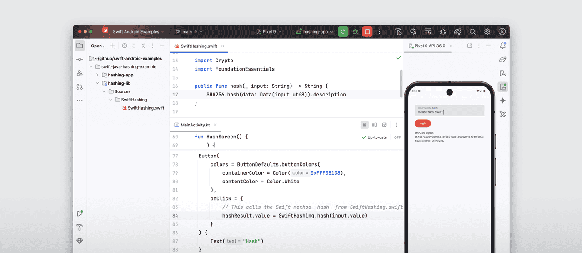Open More Actions kebab next to Stop

(380, 32)
